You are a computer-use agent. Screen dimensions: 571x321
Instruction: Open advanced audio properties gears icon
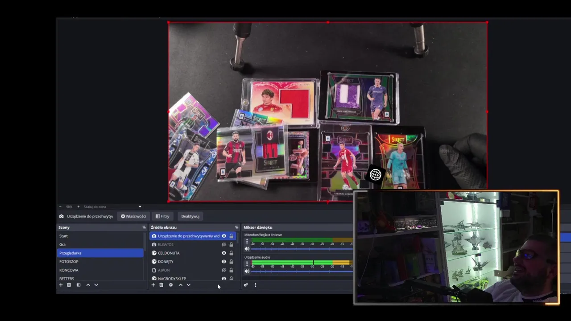pos(245,285)
